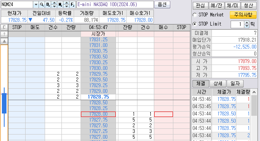
Task: Click ladder price 17830.50
Action: [x=99, y=57]
